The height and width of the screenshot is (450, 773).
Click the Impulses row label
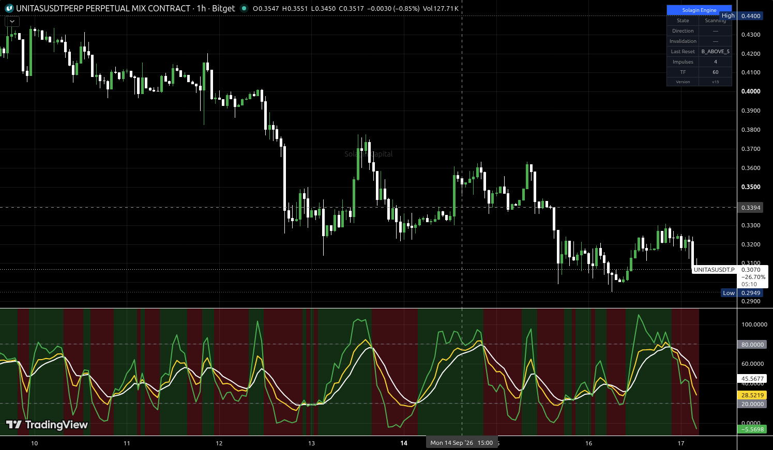click(683, 62)
